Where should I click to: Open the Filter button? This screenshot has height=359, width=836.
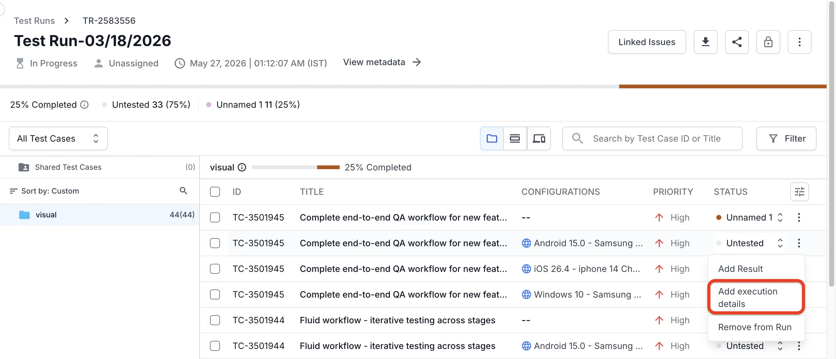point(786,138)
